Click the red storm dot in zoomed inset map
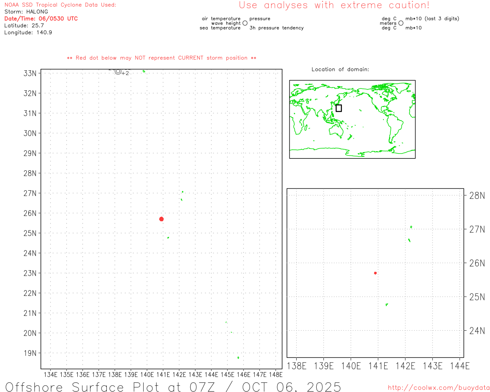The height and width of the screenshot is (392, 490). tap(375, 273)
